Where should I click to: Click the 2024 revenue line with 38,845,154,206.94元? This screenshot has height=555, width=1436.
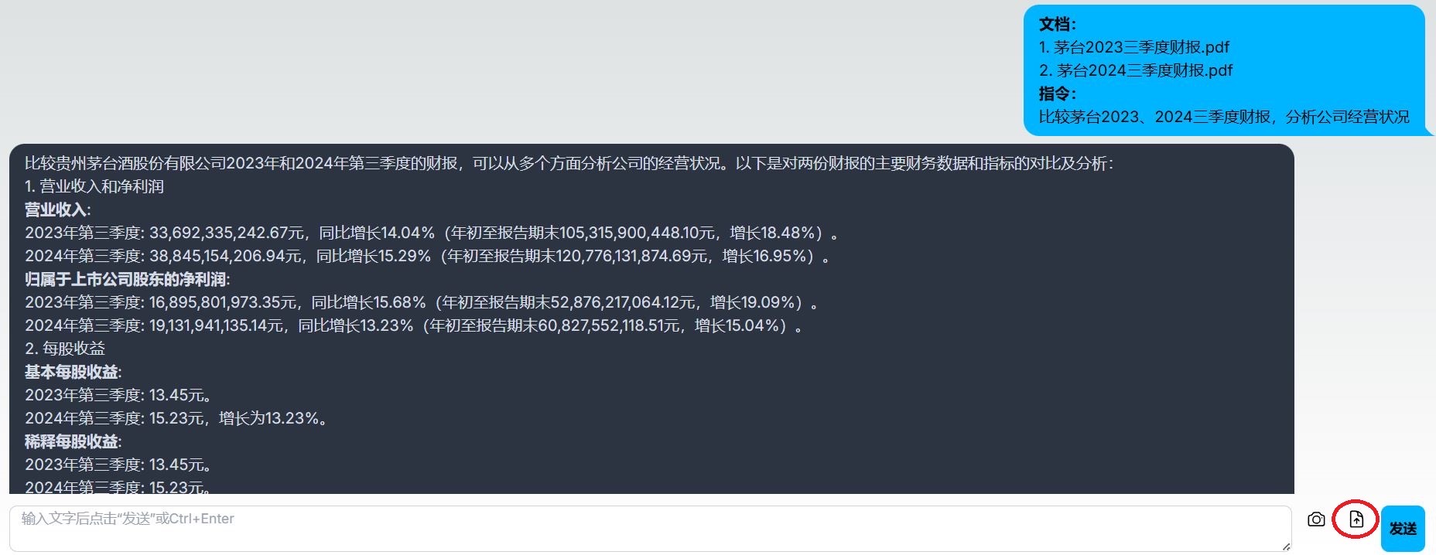pyautogui.click(x=428, y=256)
